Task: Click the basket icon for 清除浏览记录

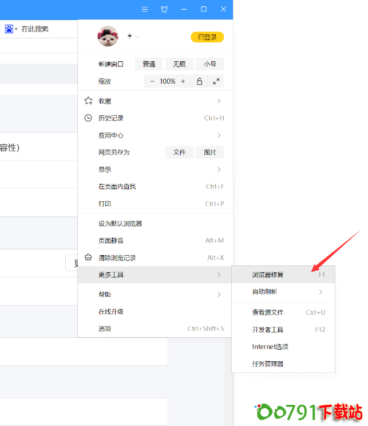Action: click(x=88, y=257)
